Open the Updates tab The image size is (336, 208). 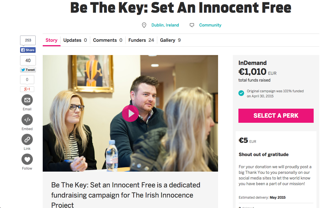pyautogui.click(x=75, y=40)
